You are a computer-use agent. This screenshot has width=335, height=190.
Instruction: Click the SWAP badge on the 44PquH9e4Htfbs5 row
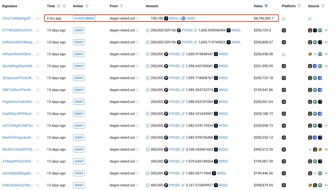(x=79, y=54)
